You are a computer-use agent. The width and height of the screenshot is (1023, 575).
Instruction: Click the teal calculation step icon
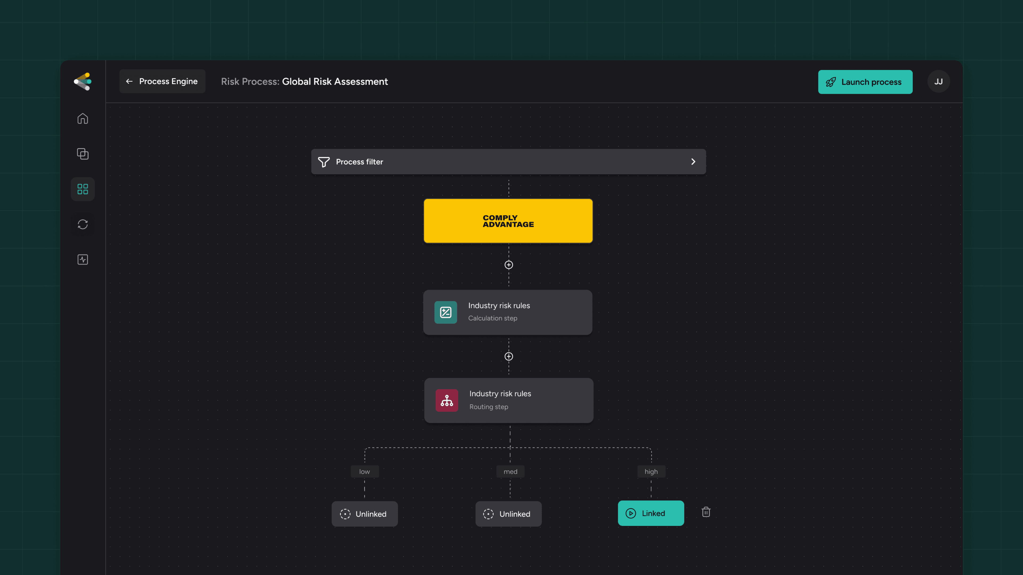pyautogui.click(x=446, y=312)
